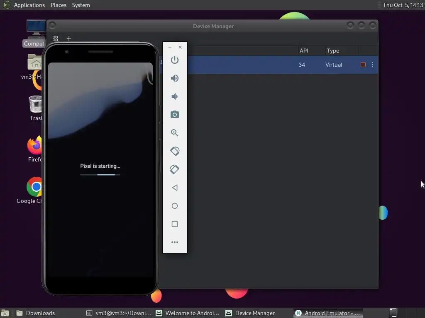Select the Virtual type cell
425x318 pixels.
[334, 65]
